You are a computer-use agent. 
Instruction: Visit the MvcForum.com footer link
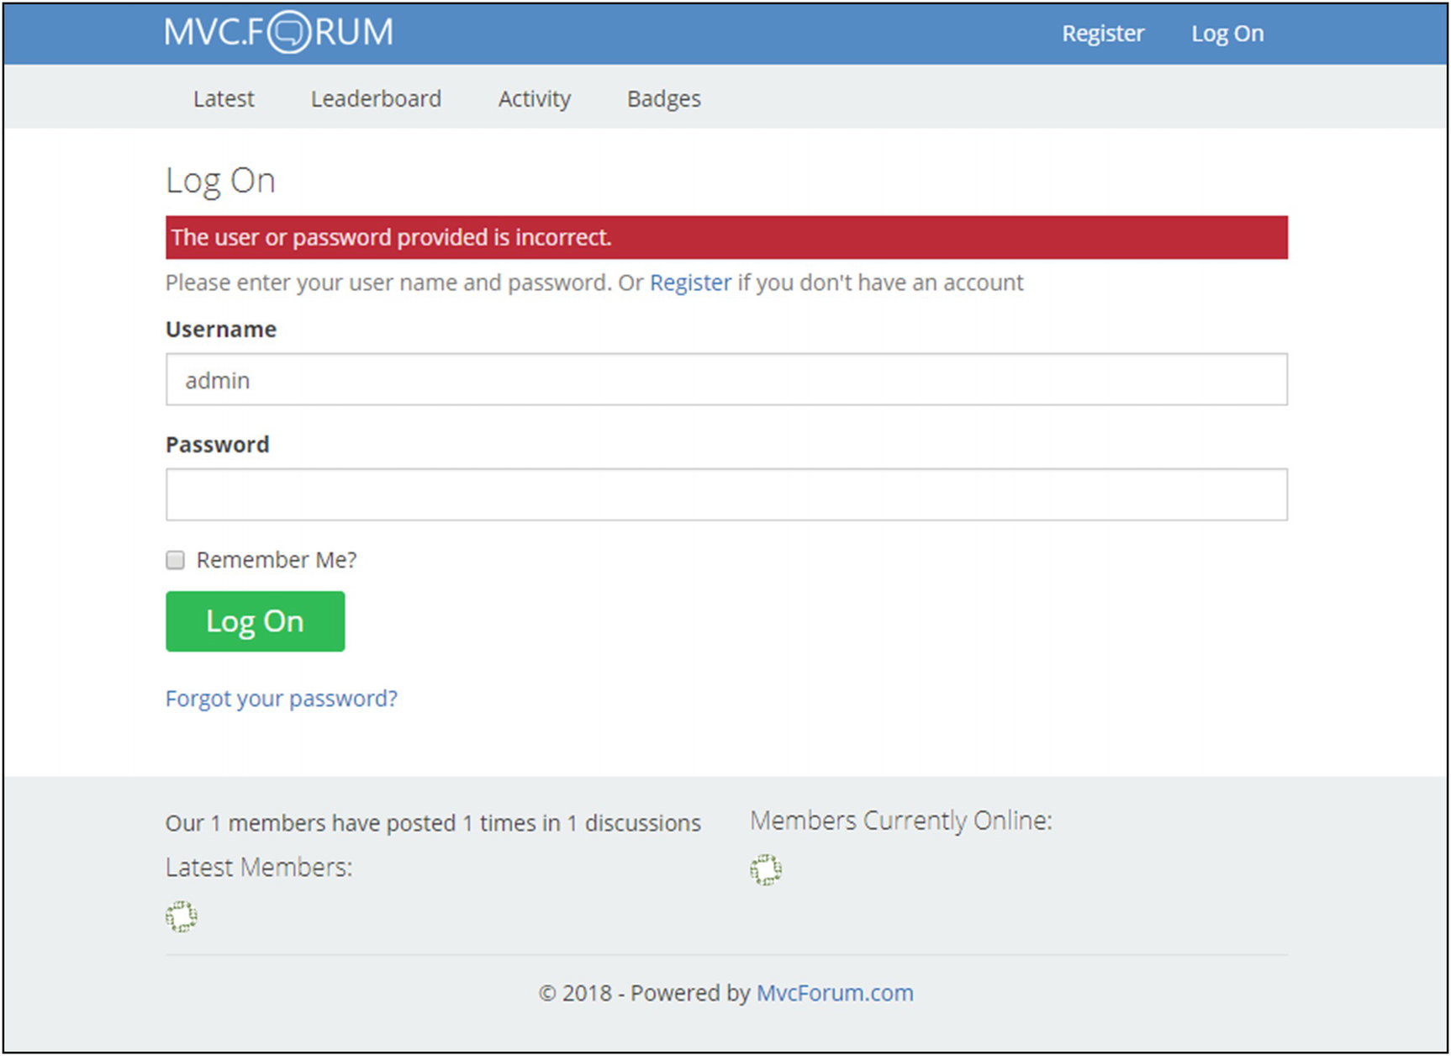click(835, 993)
